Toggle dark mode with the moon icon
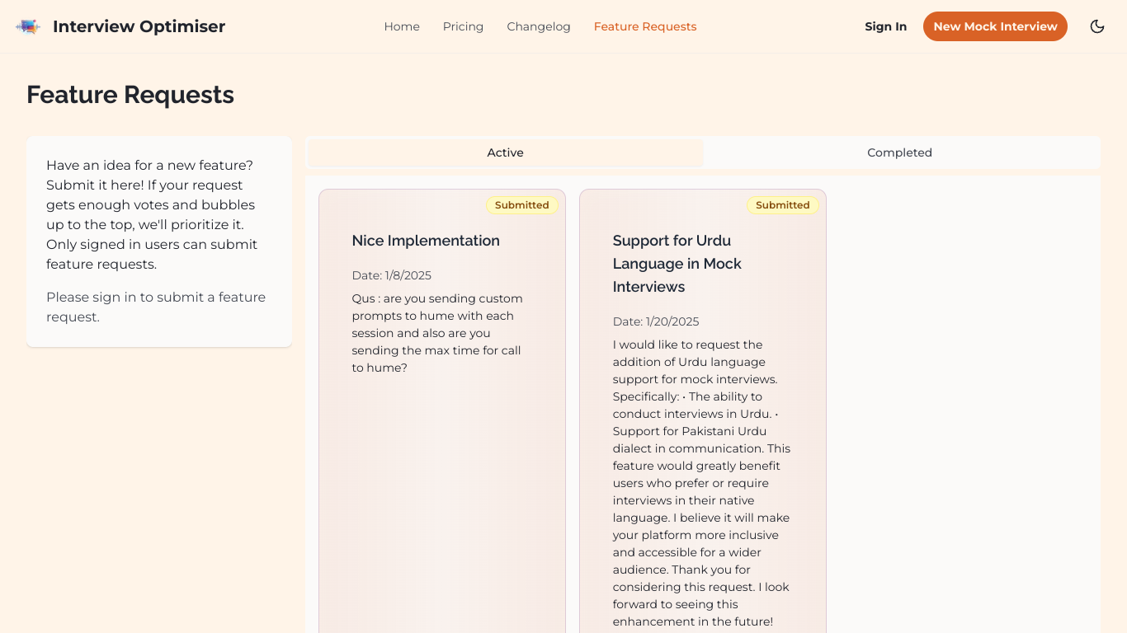The height and width of the screenshot is (633, 1127). (x=1097, y=26)
